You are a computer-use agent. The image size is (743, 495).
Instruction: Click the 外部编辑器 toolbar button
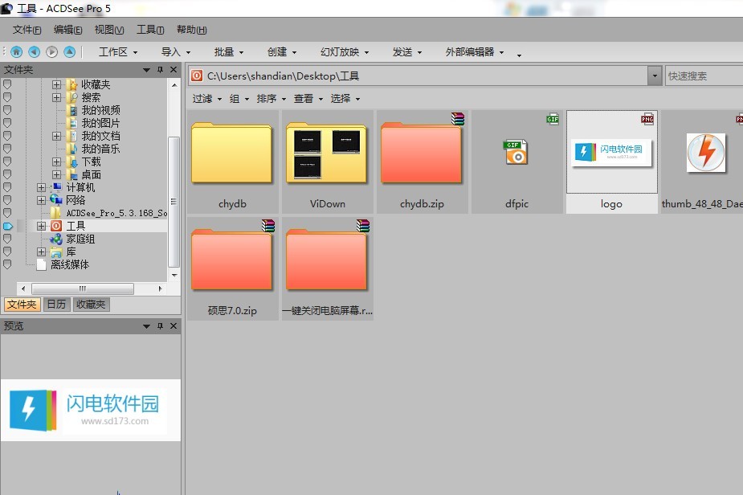pos(475,52)
